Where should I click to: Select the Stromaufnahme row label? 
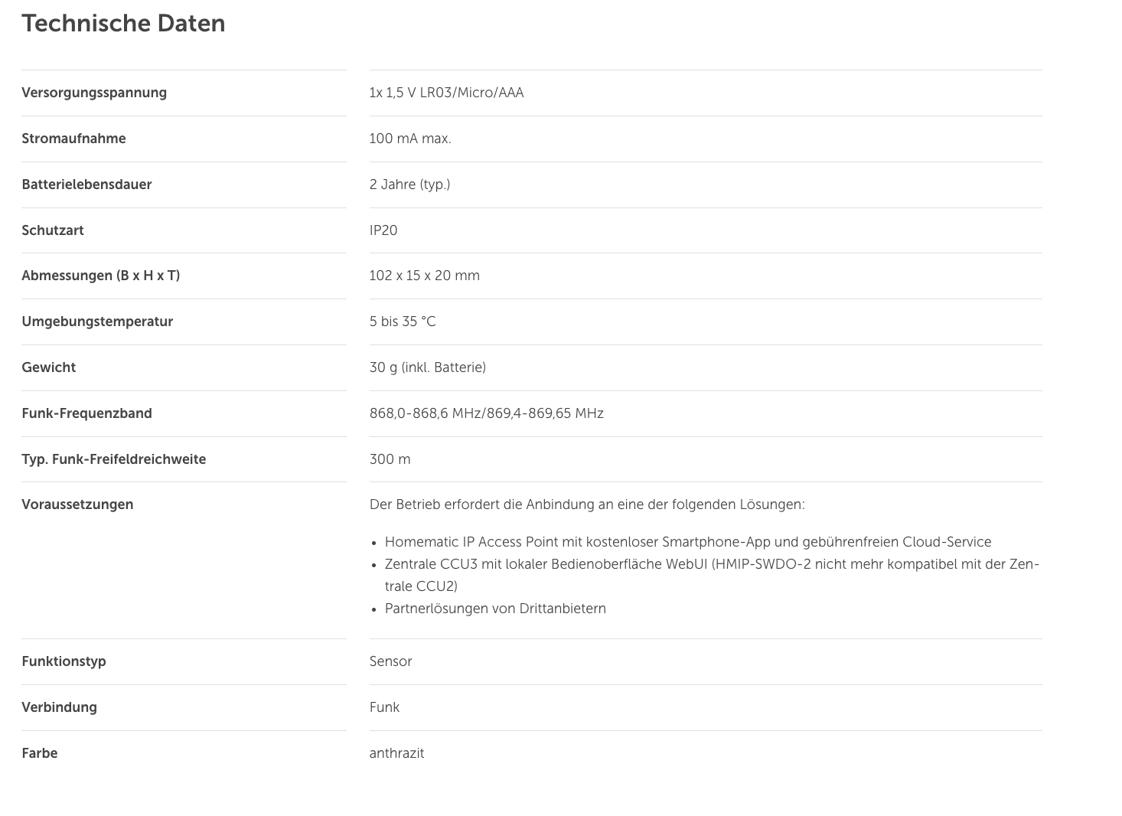[x=73, y=139]
